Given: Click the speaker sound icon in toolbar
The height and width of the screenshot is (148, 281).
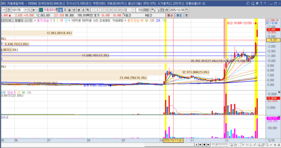Looking at the screenshot, I should click(33, 10).
